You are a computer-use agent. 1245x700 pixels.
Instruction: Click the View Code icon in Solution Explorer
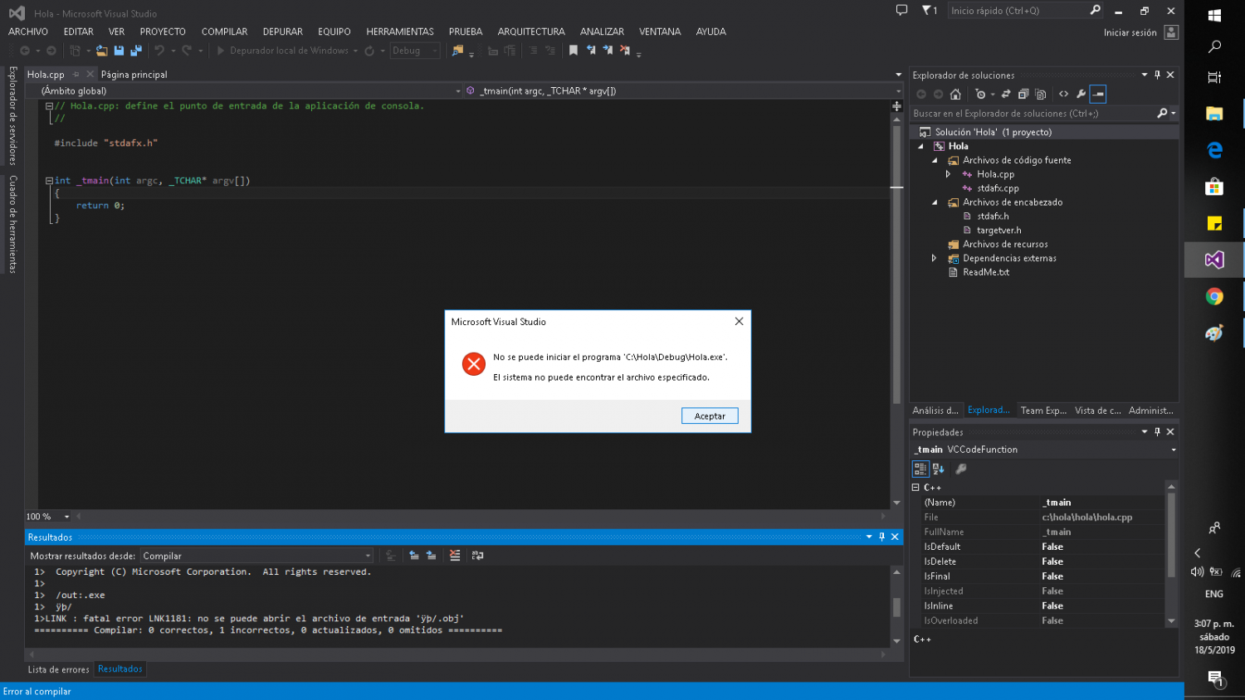1064,95
